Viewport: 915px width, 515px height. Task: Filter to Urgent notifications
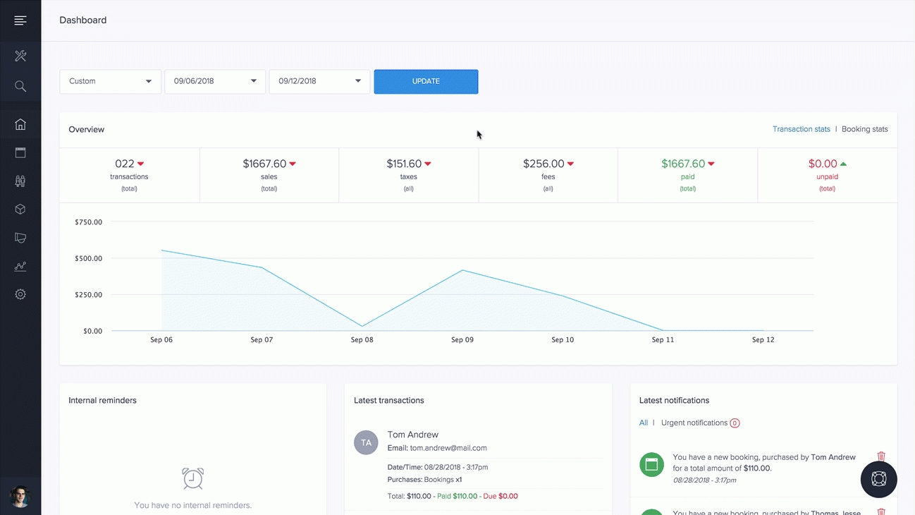pos(694,423)
